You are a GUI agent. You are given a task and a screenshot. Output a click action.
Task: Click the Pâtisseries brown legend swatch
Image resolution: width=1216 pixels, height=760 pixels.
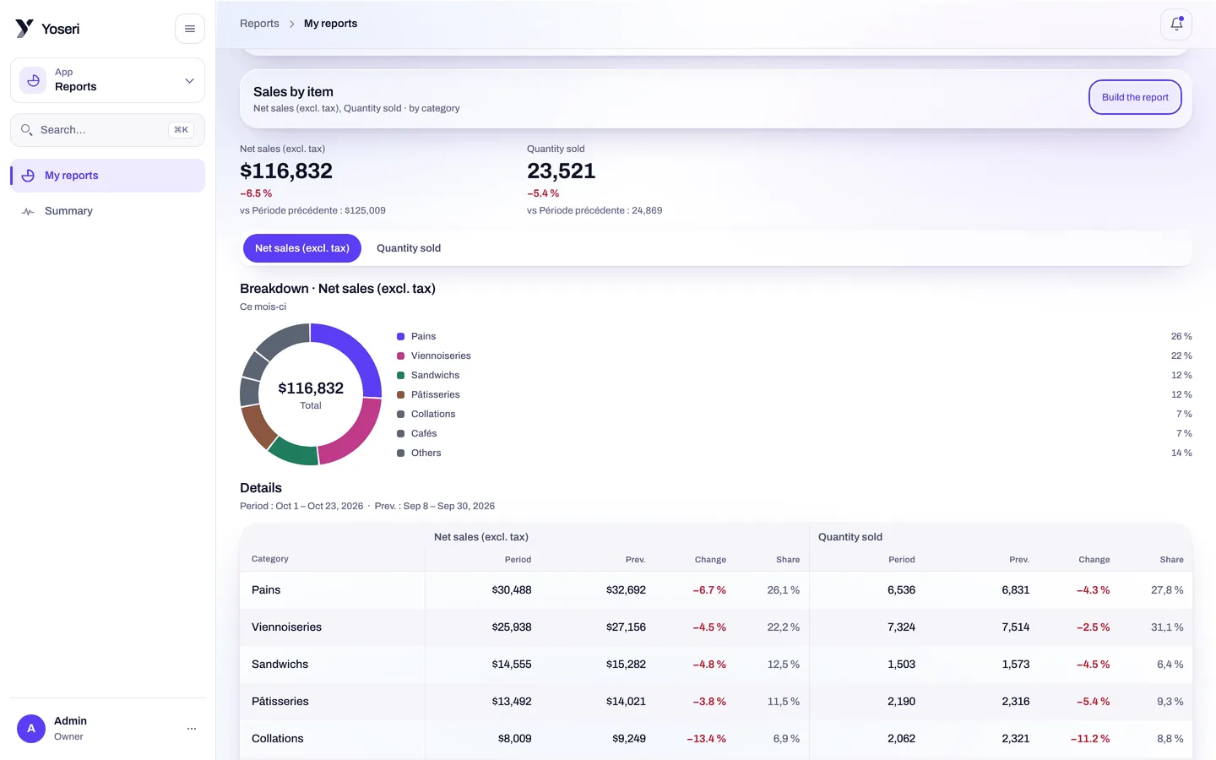(400, 394)
